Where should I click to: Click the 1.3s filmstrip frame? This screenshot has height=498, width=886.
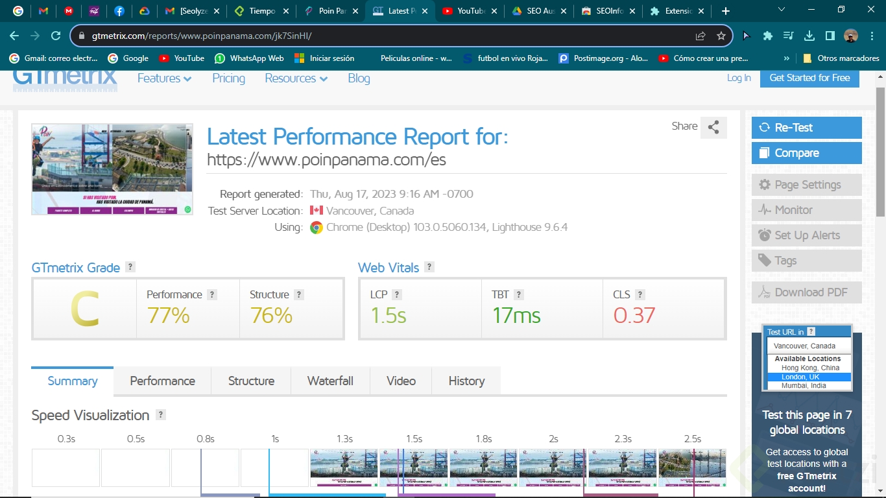point(344,468)
